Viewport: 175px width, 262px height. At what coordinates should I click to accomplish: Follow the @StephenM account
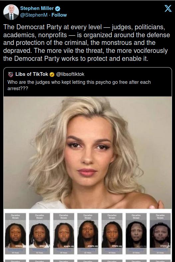[59, 15]
